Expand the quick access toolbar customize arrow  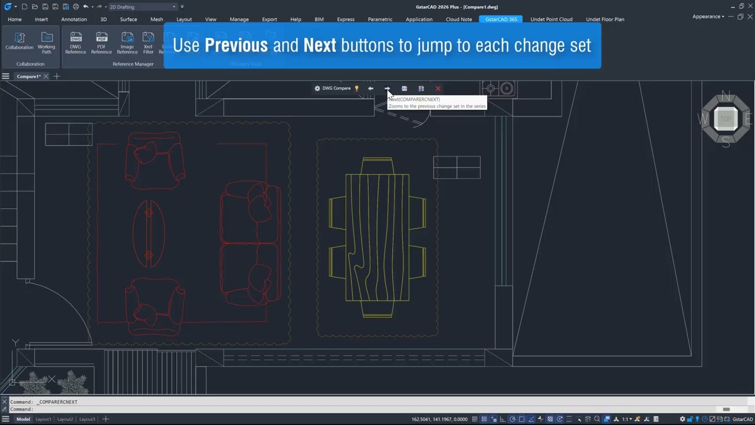[182, 6]
